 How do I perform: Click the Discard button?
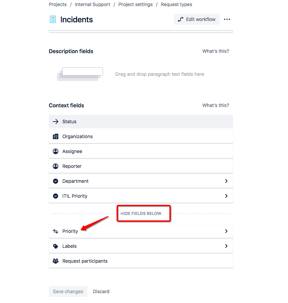click(x=101, y=291)
